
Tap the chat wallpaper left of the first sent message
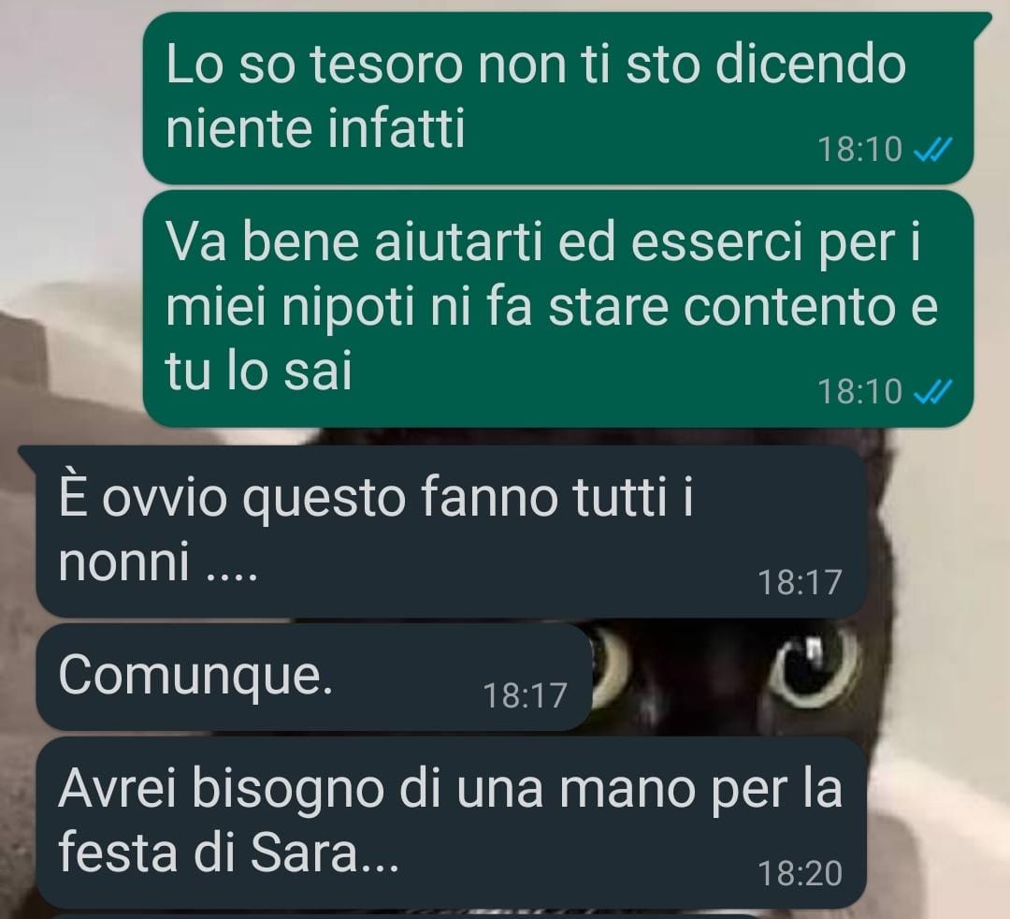(x=71, y=96)
